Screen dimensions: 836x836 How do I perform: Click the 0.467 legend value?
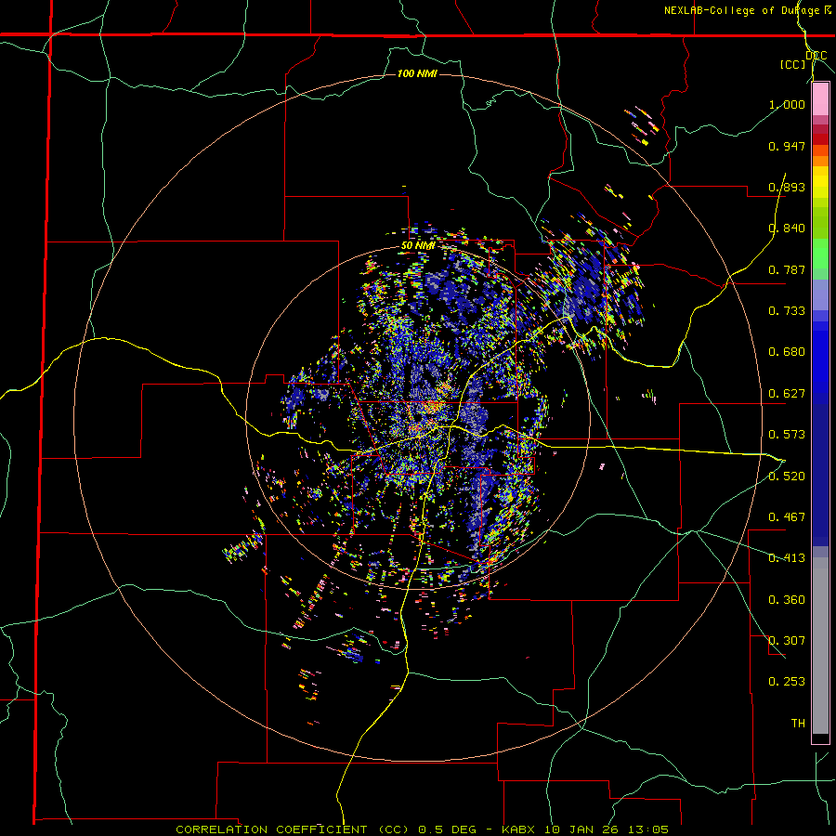pyautogui.click(x=787, y=517)
